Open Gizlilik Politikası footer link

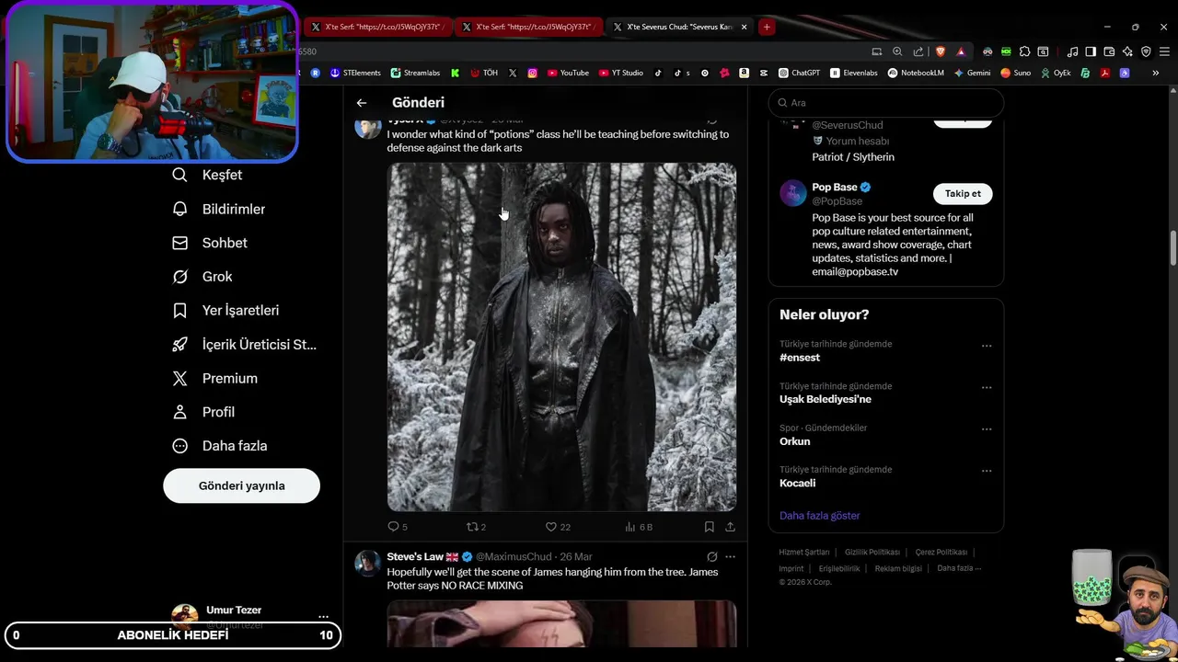point(872,553)
